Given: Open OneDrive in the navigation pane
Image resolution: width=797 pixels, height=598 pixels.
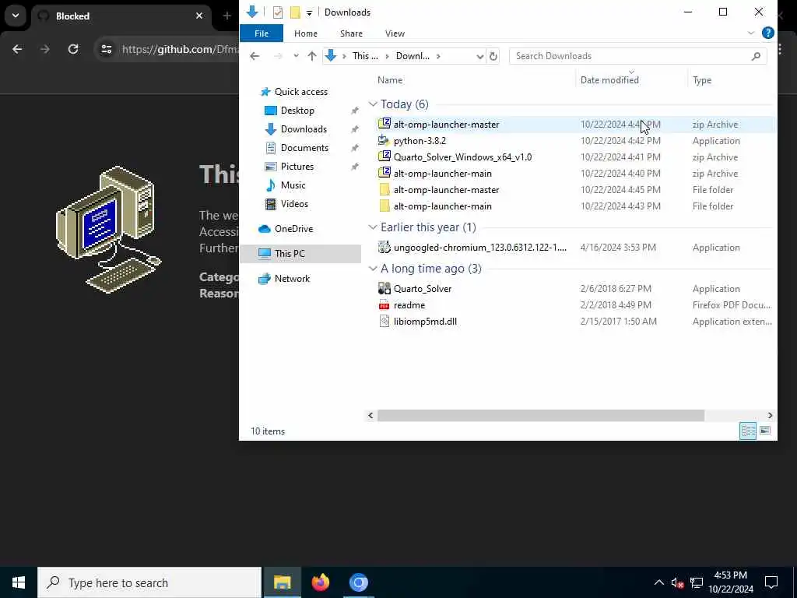Looking at the screenshot, I should tap(293, 229).
